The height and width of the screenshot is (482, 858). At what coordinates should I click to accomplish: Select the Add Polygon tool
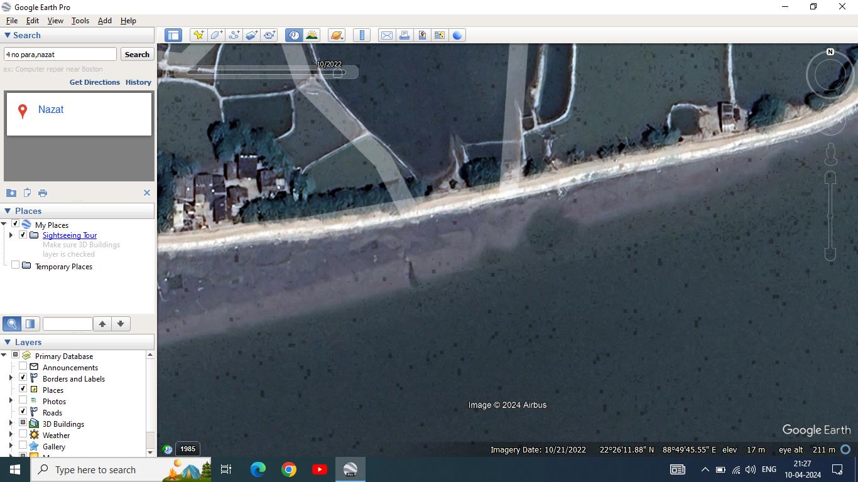(216, 35)
